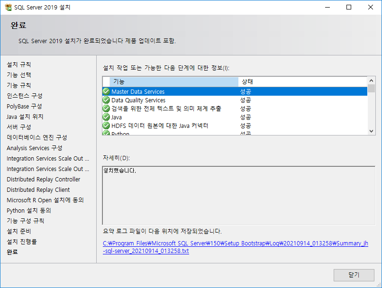The height and width of the screenshot is (288, 382).
Task: Select the Master Data Services row
Action: [x=235, y=91]
